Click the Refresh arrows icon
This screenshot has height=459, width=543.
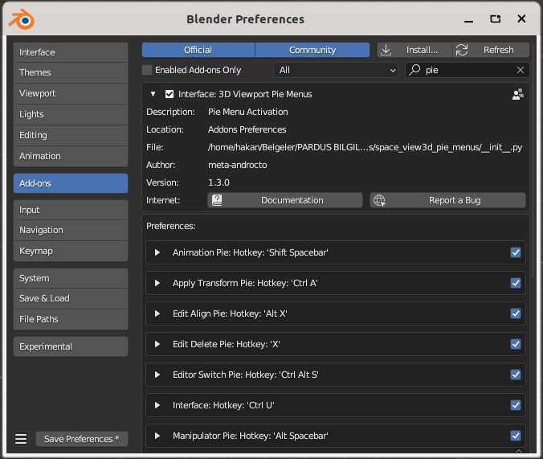pos(462,50)
